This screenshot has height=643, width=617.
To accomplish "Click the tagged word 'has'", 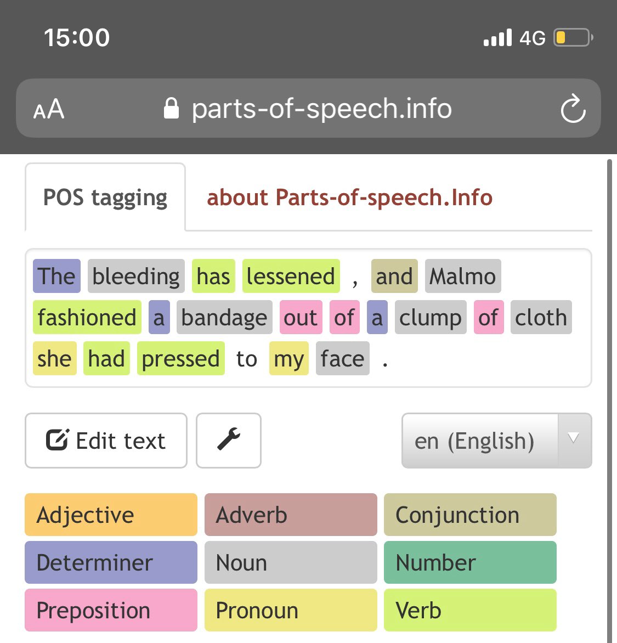I will 213,276.
